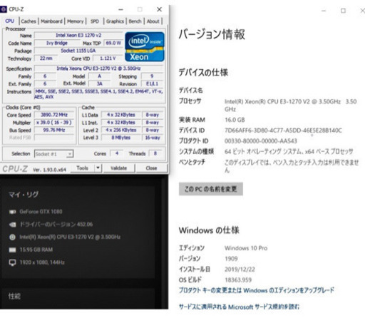Click the Level 2 value '4 x 256 KBytes'
The image size is (365, 318).
[121, 130]
